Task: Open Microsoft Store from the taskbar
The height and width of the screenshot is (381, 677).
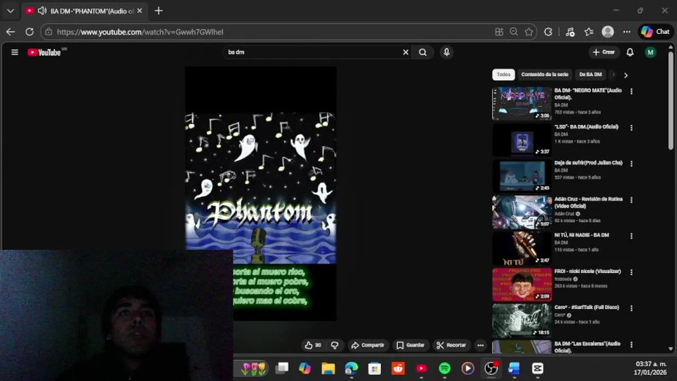Action: (x=374, y=368)
